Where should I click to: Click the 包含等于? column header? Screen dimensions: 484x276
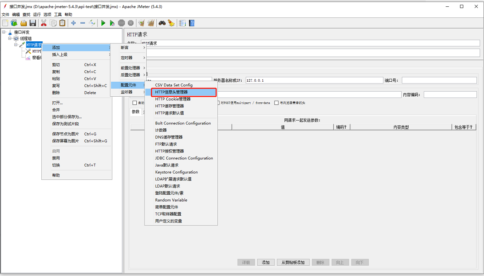(x=464, y=127)
